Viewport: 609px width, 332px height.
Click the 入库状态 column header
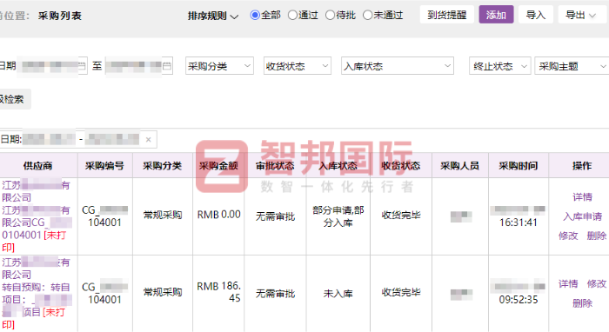(x=338, y=166)
